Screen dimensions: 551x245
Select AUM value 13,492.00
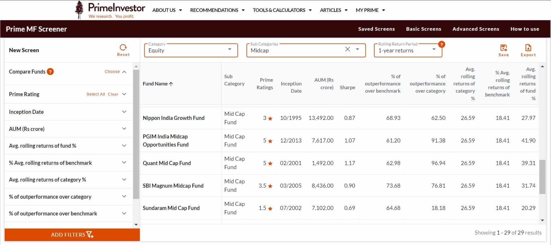(321, 118)
